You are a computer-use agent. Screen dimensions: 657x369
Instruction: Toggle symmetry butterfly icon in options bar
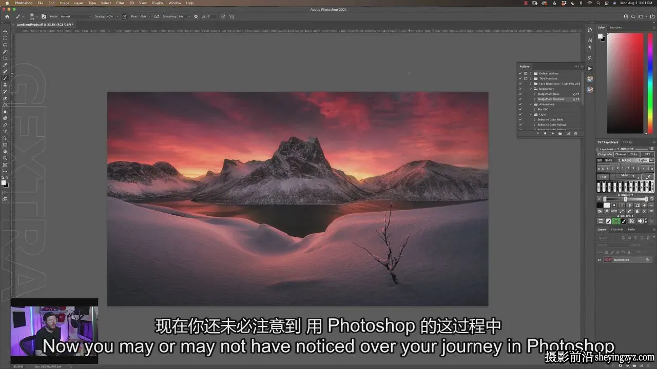(231, 16)
